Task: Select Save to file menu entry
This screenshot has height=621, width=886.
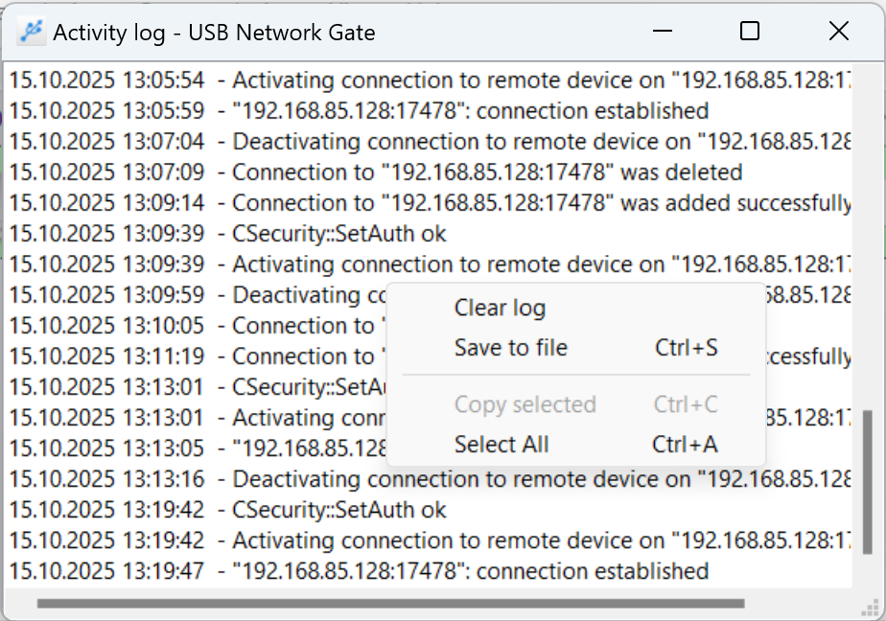Action: 511,348
